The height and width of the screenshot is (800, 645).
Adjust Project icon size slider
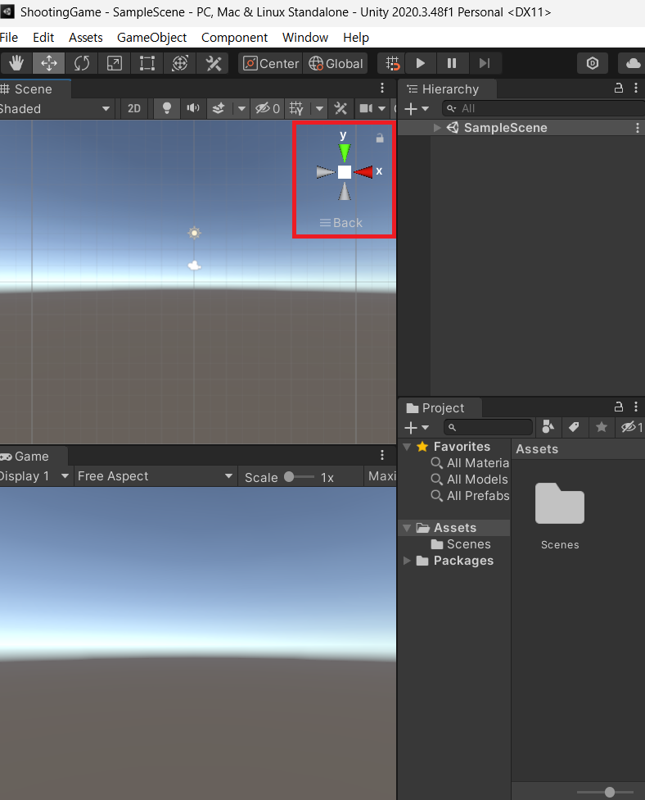(605, 793)
